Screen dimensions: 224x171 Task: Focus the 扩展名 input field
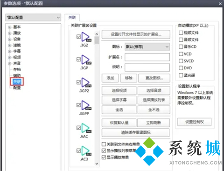[x=147, y=57]
